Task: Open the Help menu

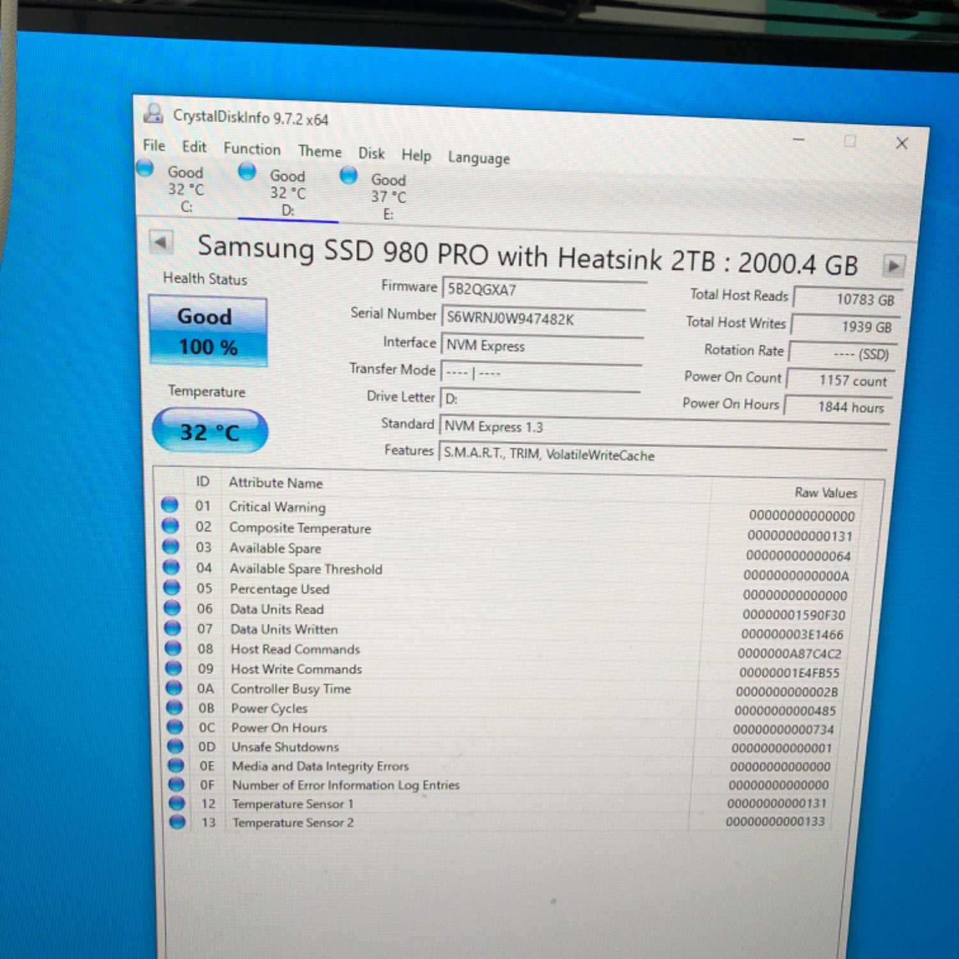Action: [416, 155]
